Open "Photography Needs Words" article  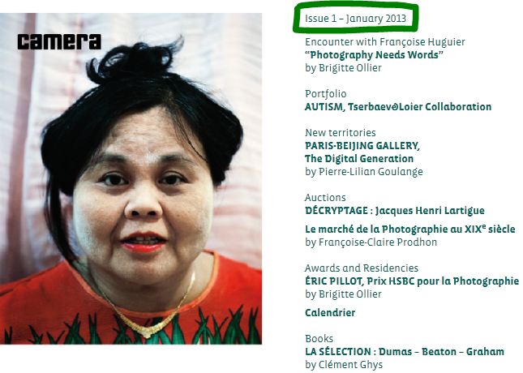coord(374,54)
